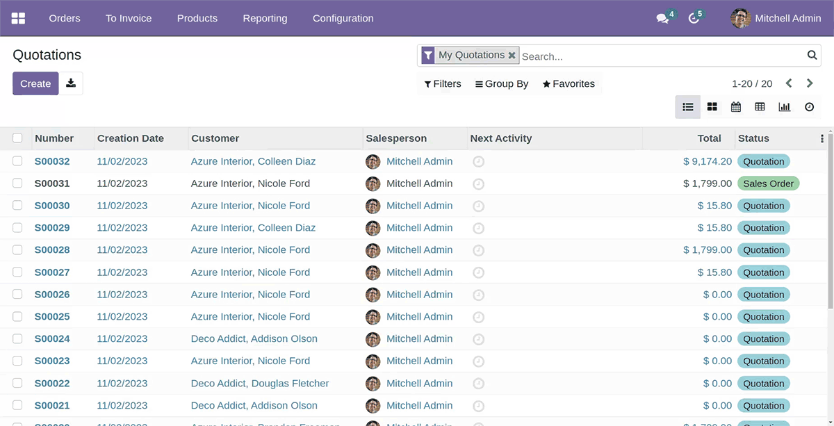Viewport: 834px width, 426px height.
Task: Open the Configuration menu
Action: click(343, 18)
